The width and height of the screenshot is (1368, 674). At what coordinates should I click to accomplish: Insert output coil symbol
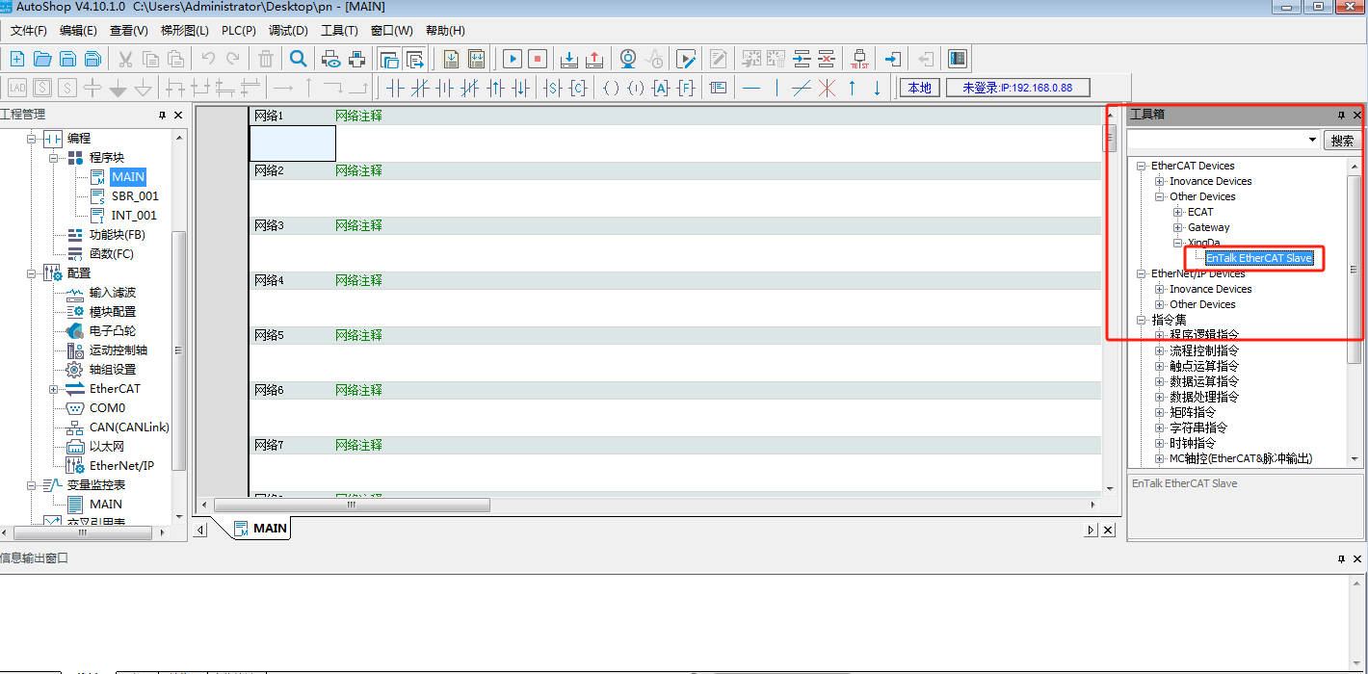[611, 88]
